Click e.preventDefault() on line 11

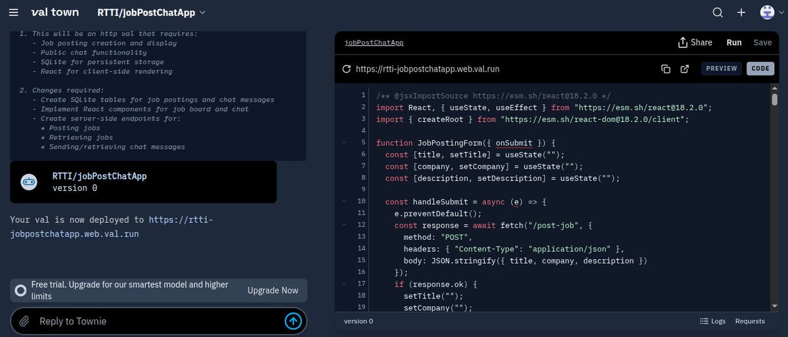(x=438, y=213)
